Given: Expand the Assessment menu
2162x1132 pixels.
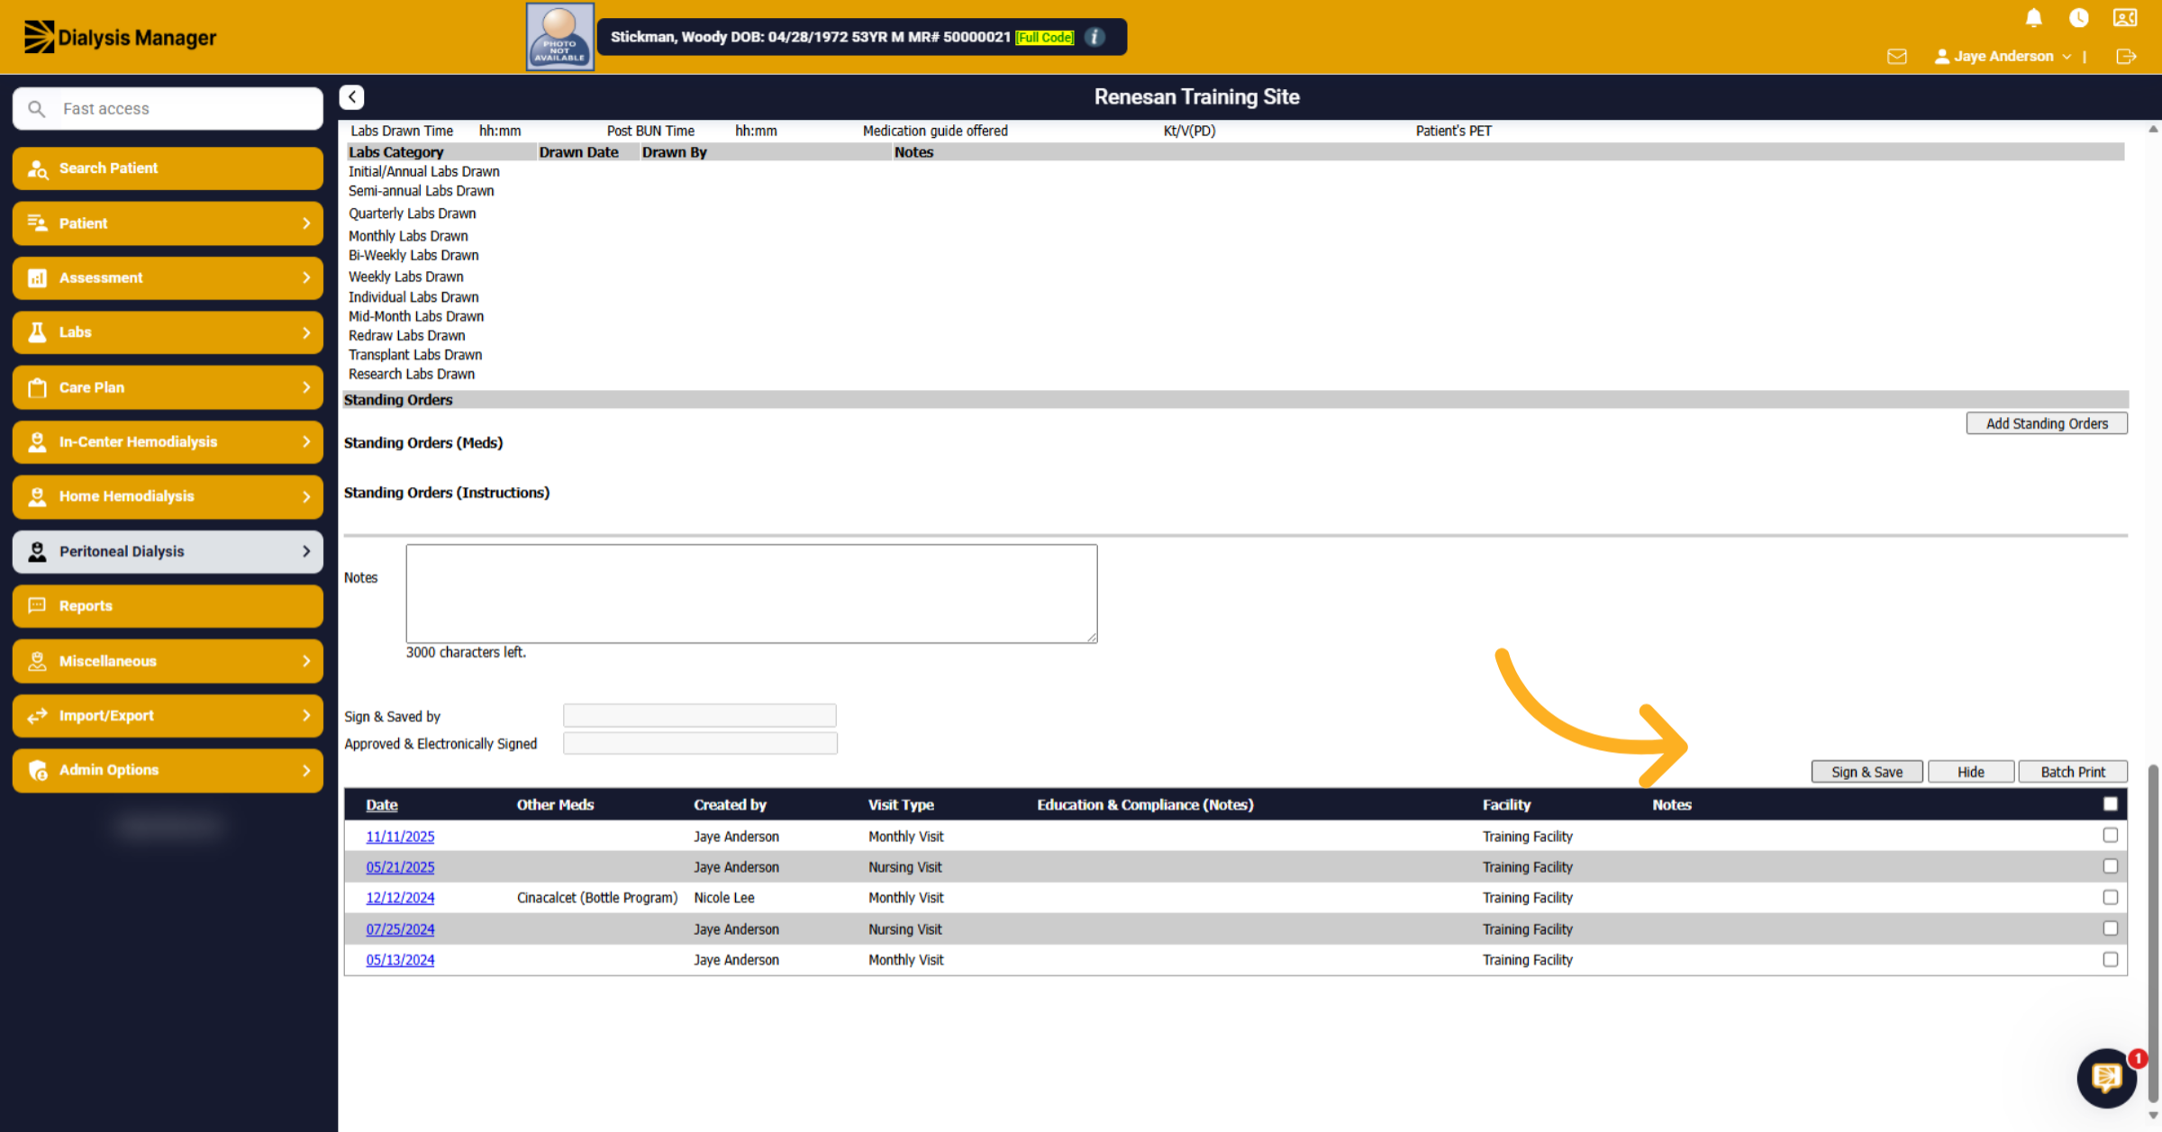Looking at the screenshot, I should click(168, 277).
